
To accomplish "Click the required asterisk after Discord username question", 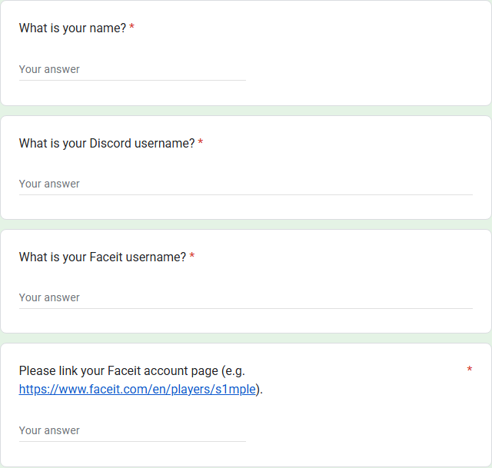I will click(x=201, y=143).
